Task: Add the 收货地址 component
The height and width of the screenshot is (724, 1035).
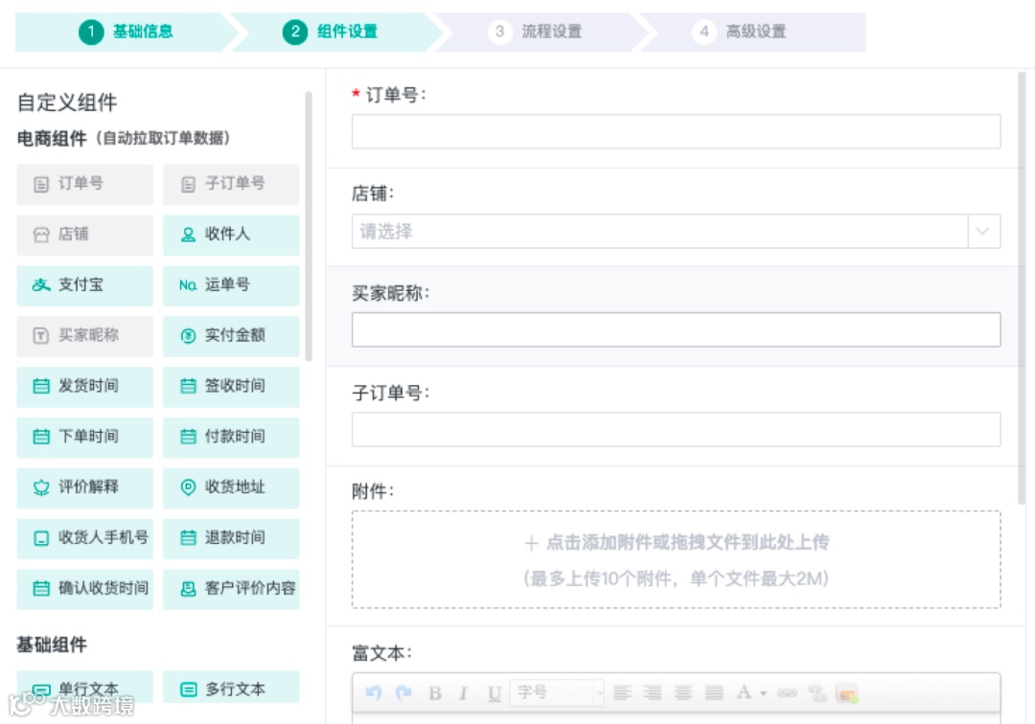Action: 231,488
